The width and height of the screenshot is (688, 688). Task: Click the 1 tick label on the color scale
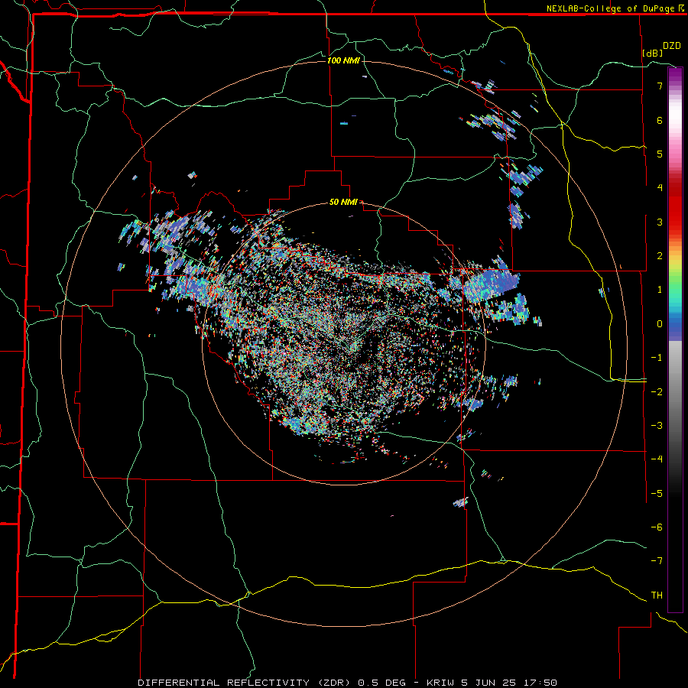(660, 290)
